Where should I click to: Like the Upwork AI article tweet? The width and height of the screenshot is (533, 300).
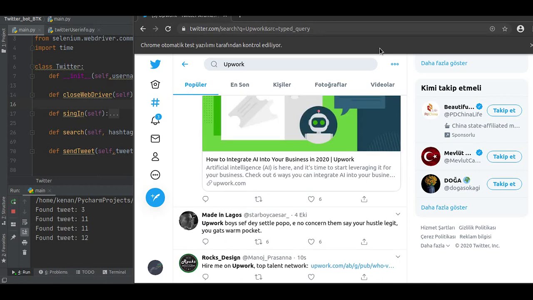pos(311,199)
